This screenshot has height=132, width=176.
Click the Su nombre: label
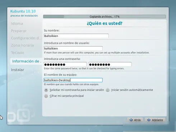52,30
